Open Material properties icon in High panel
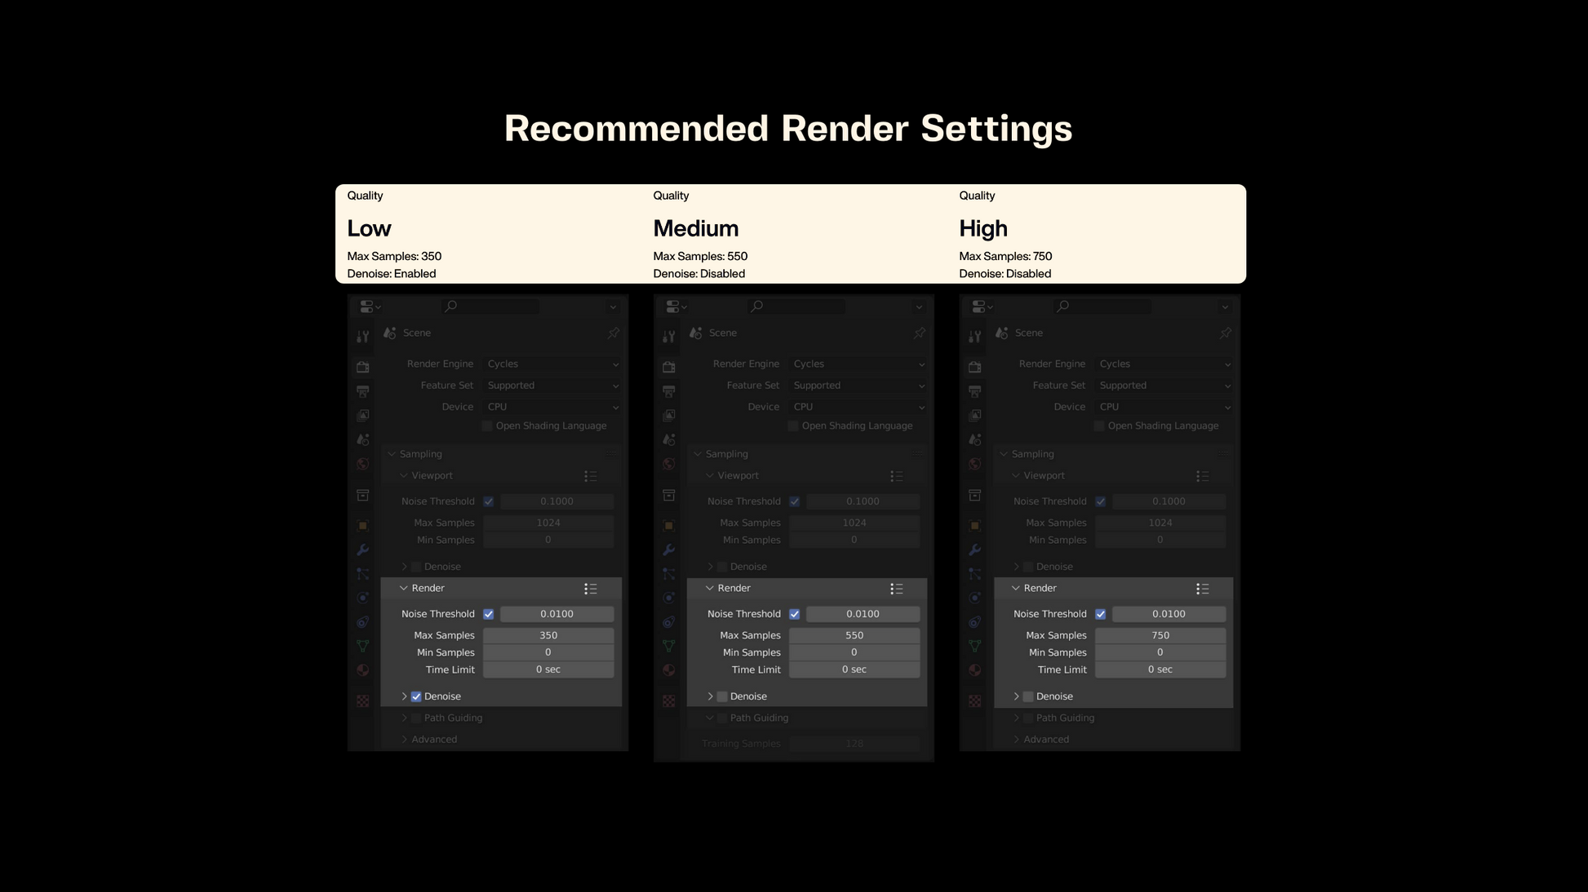 pyautogui.click(x=974, y=670)
